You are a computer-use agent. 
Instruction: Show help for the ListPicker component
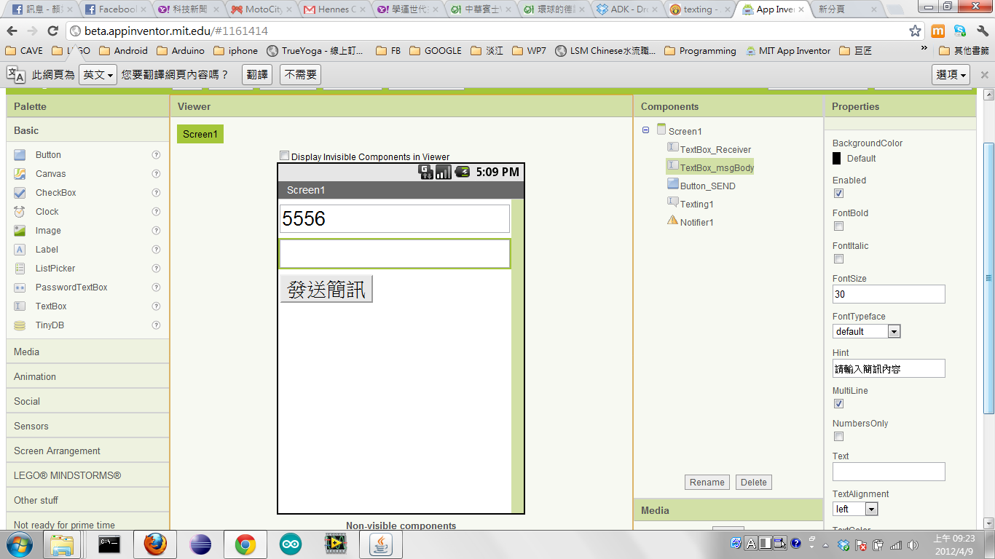point(156,269)
